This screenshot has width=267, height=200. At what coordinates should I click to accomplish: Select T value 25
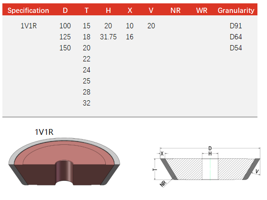(x=87, y=81)
